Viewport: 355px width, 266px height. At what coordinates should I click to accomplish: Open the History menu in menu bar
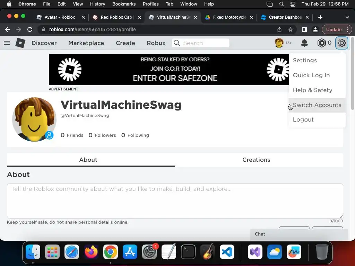[97, 4]
